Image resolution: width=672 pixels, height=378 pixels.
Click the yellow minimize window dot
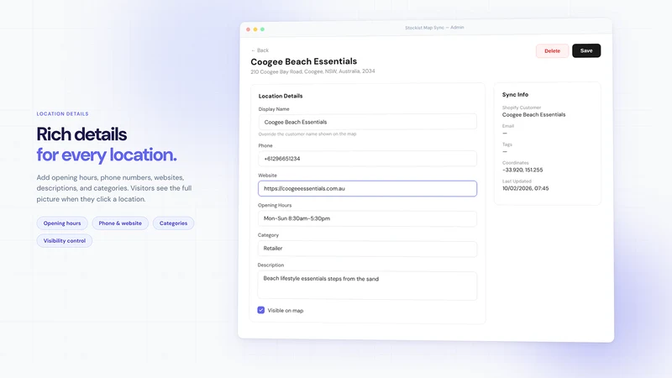[255, 29]
